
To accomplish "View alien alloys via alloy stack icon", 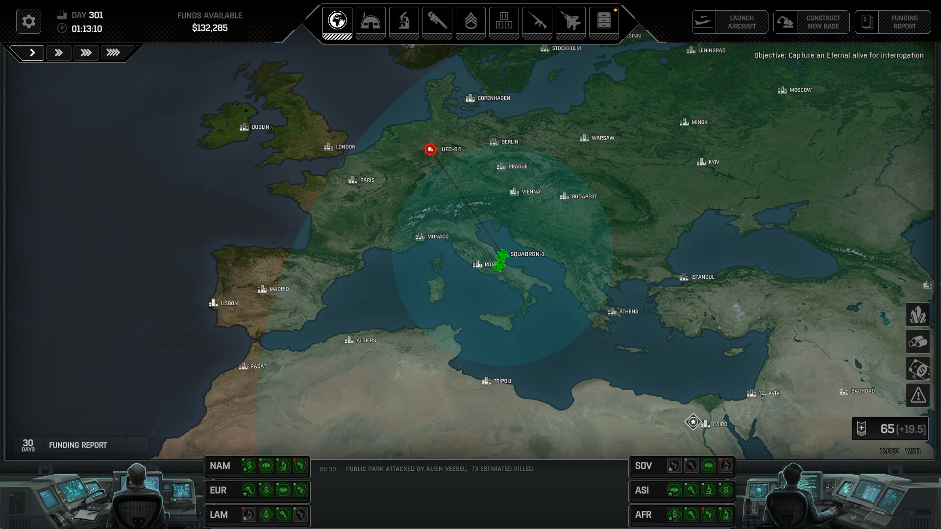I will tap(917, 341).
